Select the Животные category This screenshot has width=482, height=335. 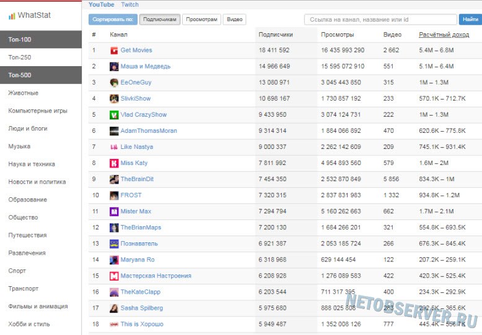point(24,93)
